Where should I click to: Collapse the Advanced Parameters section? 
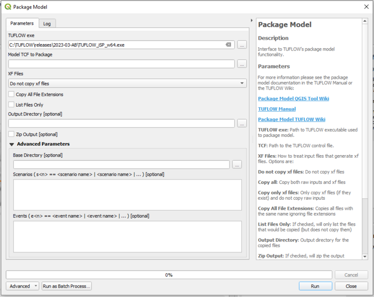click(12, 144)
